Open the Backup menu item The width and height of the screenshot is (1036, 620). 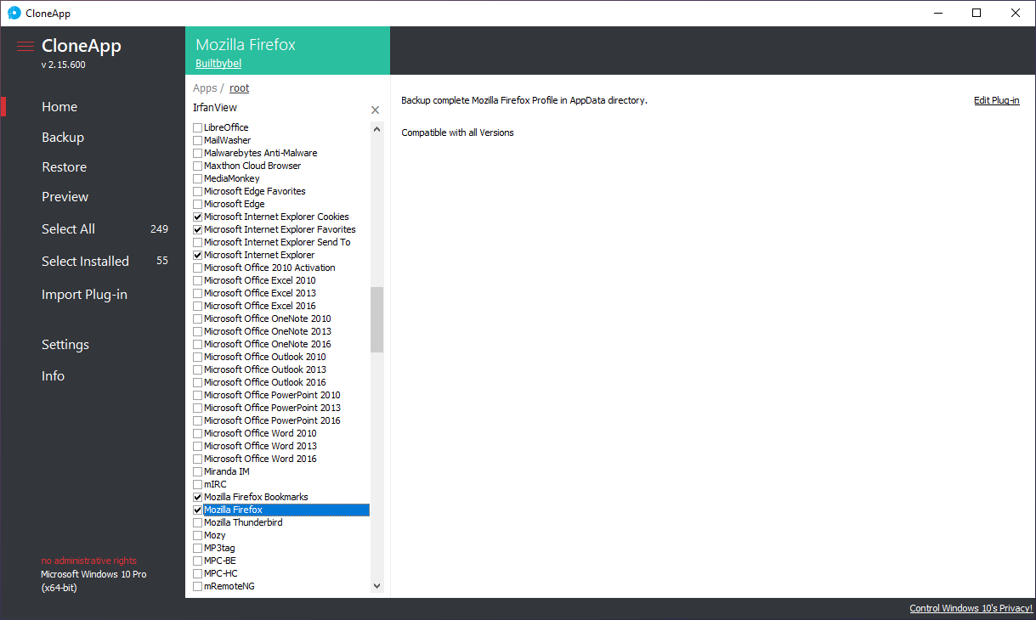[63, 138]
